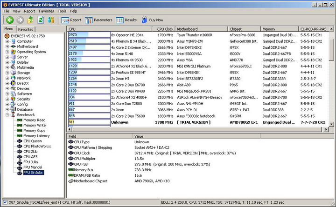Screen dimensions: 336x207
Task: Expand the Operating System tree node
Action: tap(7, 52)
